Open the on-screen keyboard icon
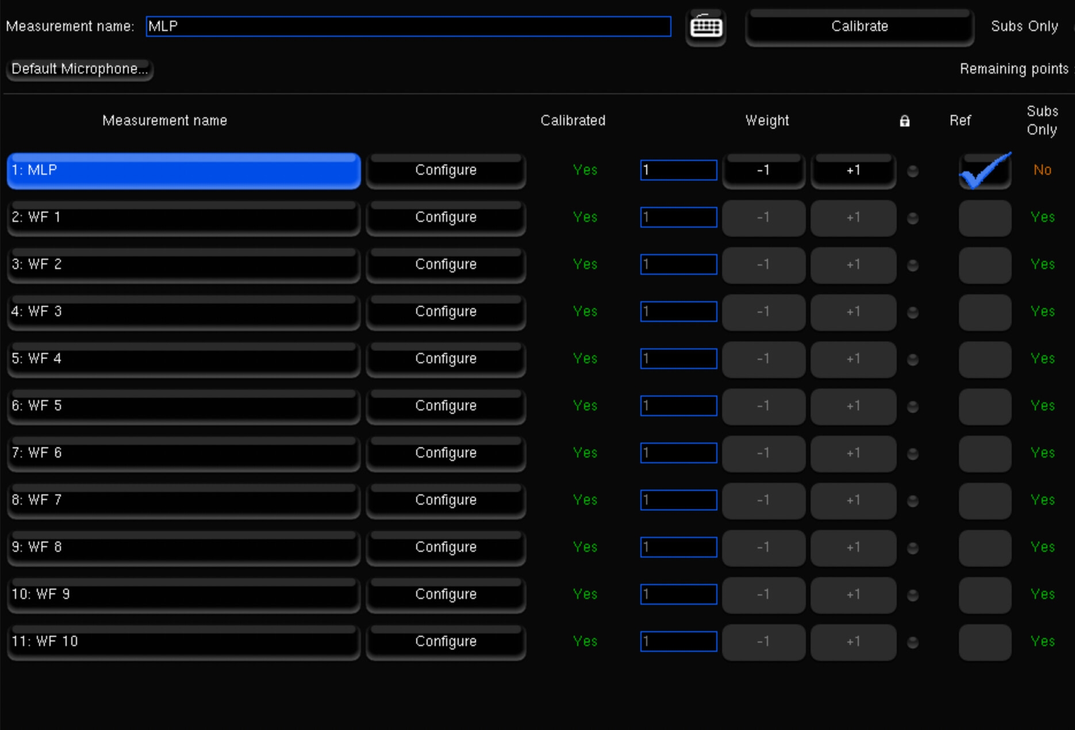 [x=706, y=26]
